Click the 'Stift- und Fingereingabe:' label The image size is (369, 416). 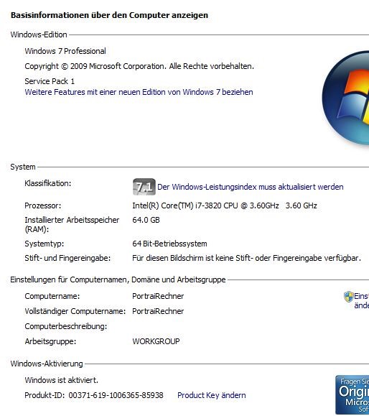coord(67,258)
